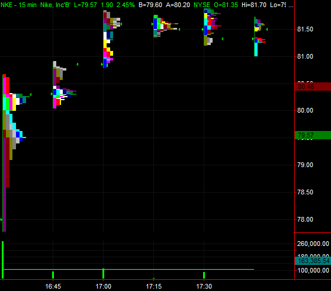Image resolution: width=331 pixels, height=291 pixels.
Task: Click the ask value A=80.20
Action: pos(178,5)
